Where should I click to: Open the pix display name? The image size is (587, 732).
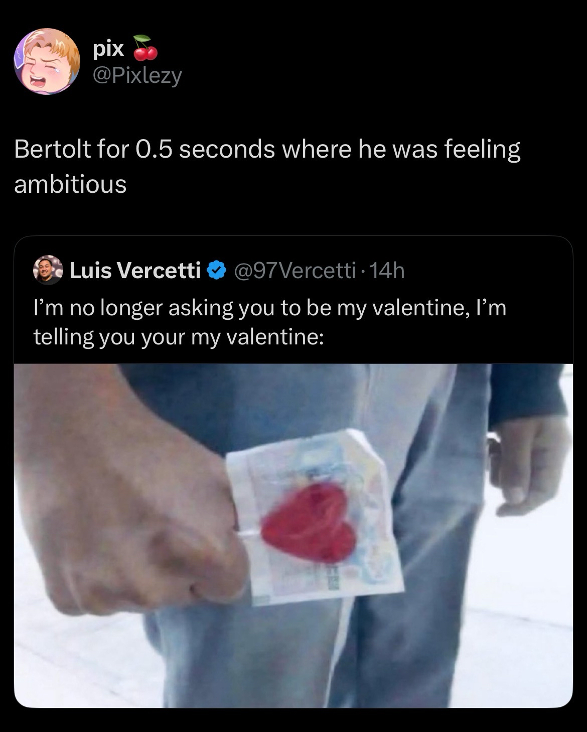pos(108,48)
